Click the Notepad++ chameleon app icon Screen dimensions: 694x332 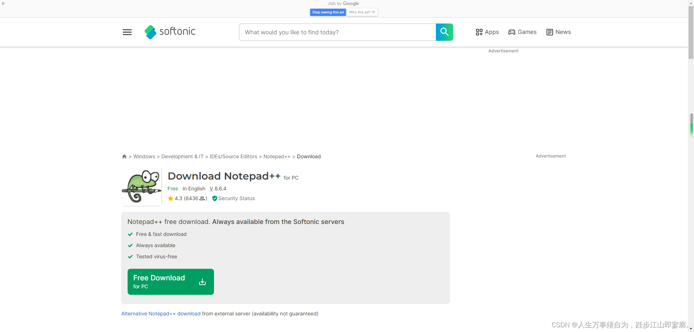tap(142, 186)
